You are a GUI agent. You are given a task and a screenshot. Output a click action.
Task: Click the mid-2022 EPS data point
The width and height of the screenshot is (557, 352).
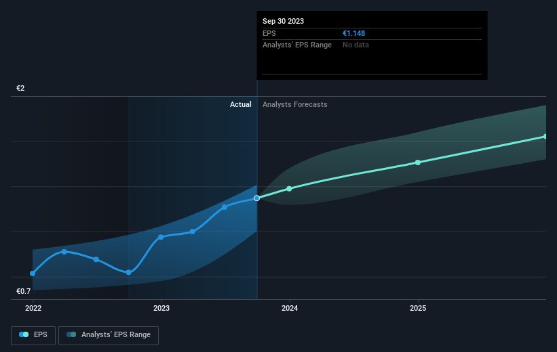[x=96, y=259]
